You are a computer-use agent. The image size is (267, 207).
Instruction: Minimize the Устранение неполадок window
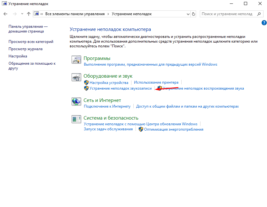pos(231,3)
